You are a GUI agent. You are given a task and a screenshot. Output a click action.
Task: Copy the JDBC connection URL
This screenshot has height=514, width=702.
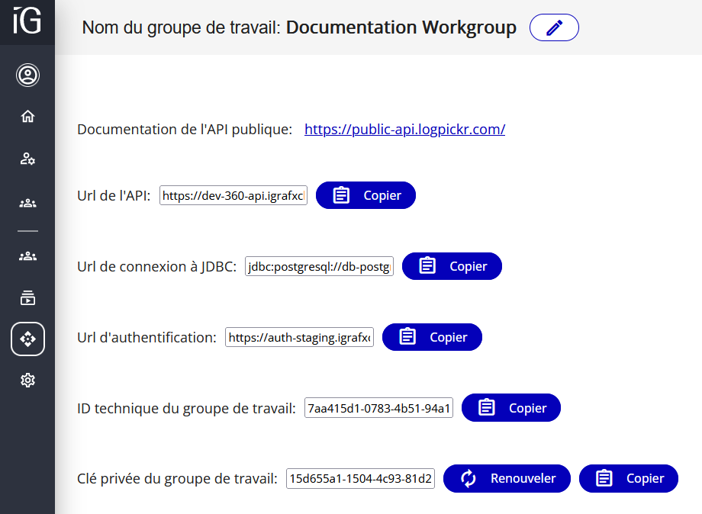(x=452, y=266)
